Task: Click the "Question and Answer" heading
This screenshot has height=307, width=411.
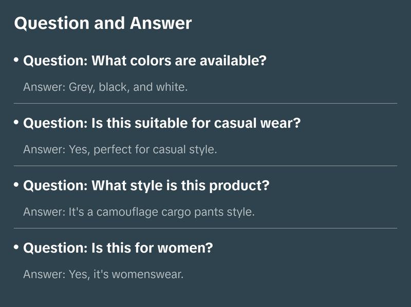Action: pyautogui.click(x=103, y=23)
